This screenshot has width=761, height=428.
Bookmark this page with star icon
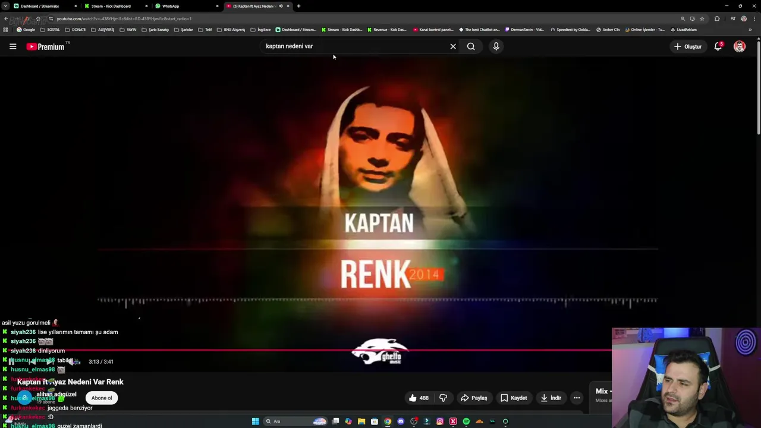pos(702,18)
